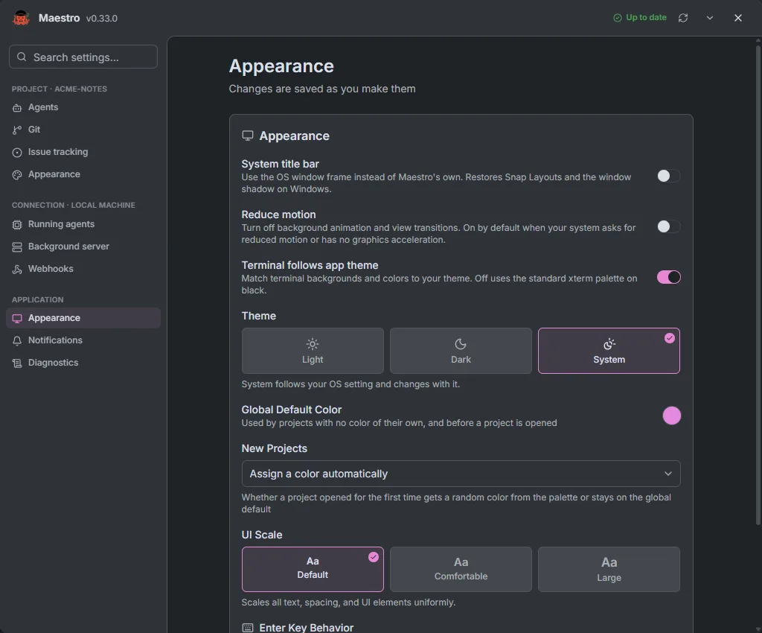Click the Appearance page heading
Screen dimensions: 762x633
pyautogui.click(x=281, y=66)
